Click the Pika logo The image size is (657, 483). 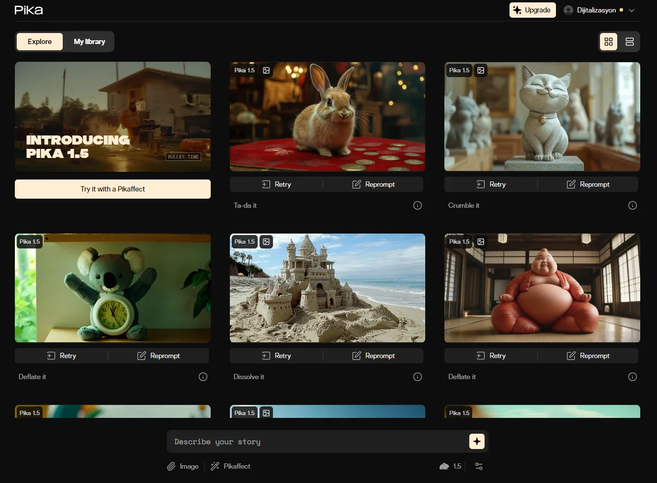point(29,10)
